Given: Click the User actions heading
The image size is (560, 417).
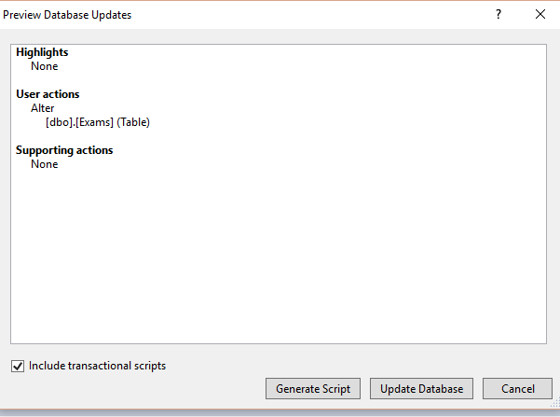Looking at the screenshot, I should 48,94.
